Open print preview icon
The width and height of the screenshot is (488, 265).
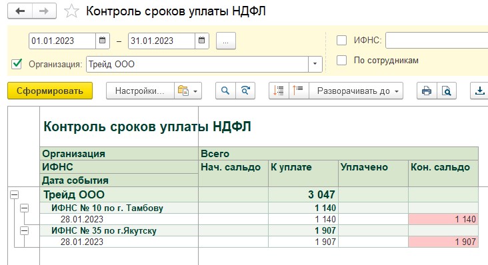pyautogui.click(x=447, y=91)
